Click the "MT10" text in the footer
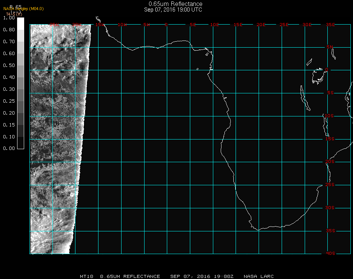Viewport: 353px width, 279px height. pyautogui.click(x=86, y=276)
